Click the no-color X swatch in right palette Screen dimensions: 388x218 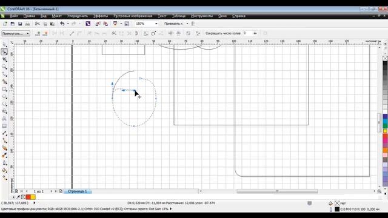[386, 58]
